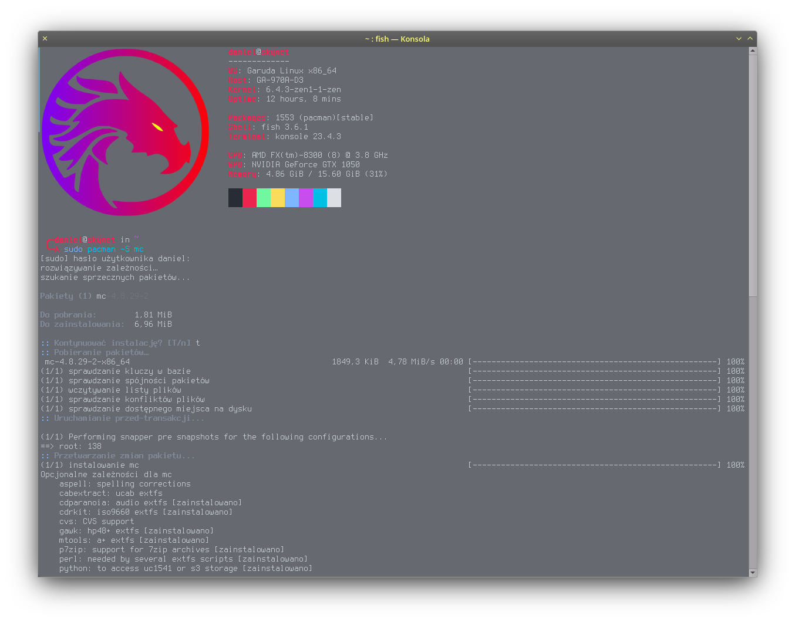795x622 pixels.
Task: Click the "Memory: 4.86 GiB / 15.60 GiB" line
Action: click(308, 174)
